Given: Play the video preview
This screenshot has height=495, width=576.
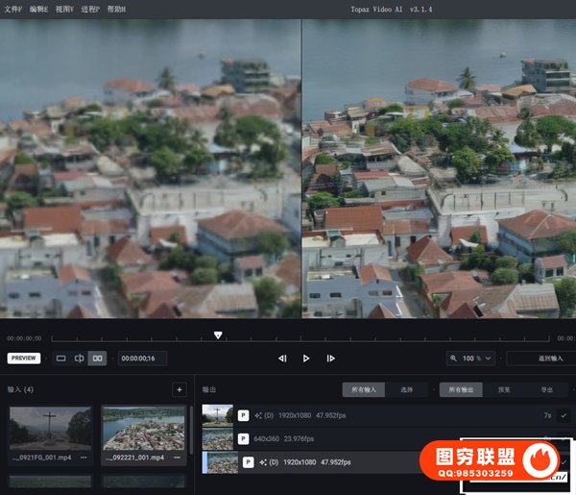Looking at the screenshot, I should click(306, 359).
